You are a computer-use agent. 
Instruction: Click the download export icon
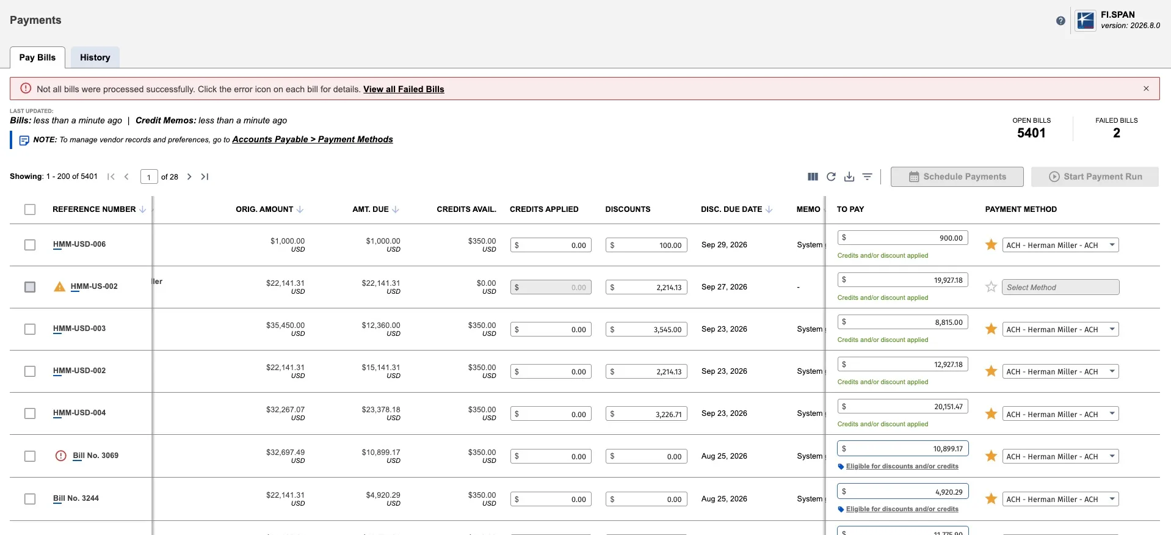point(849,177)
